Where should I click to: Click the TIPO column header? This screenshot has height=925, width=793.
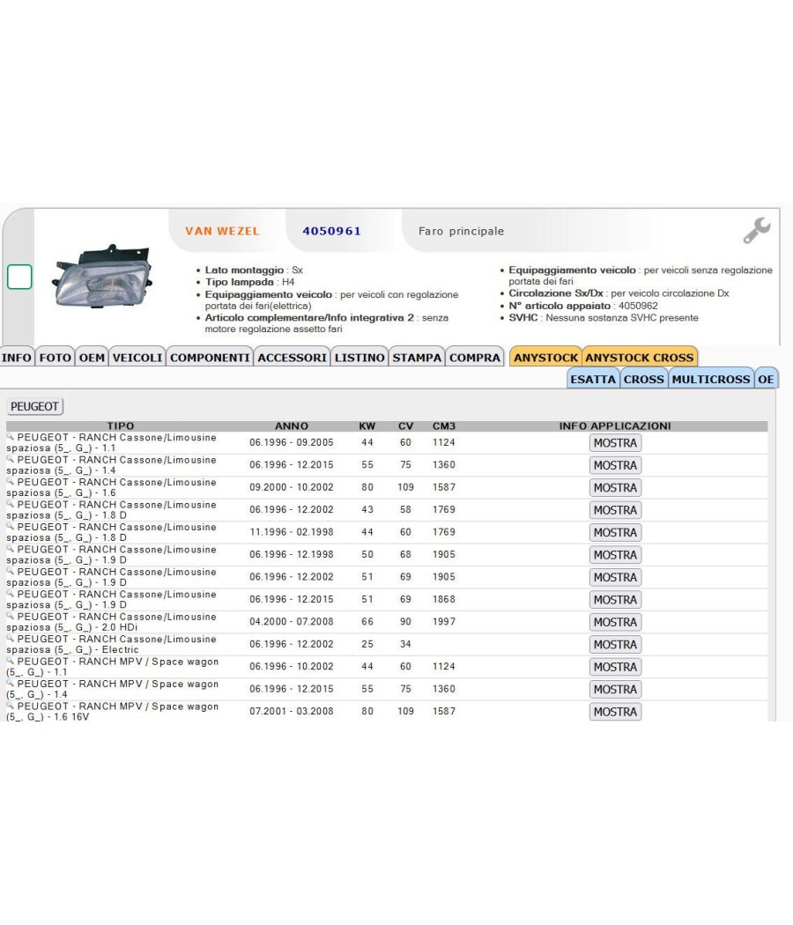tap(121, 425)
